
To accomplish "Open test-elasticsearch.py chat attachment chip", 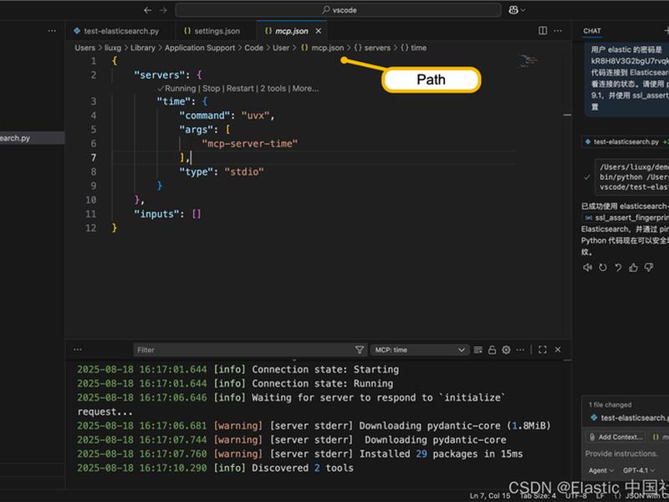I will 626,141.
